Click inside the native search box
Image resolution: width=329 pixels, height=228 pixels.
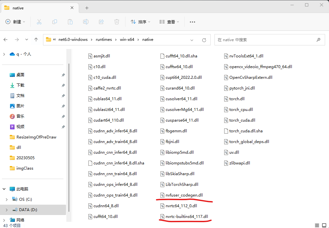pos(270,39)
